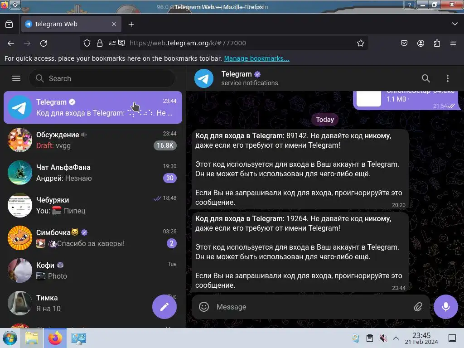Open the Telegram service notifications chat

click(x=93, y=107)
